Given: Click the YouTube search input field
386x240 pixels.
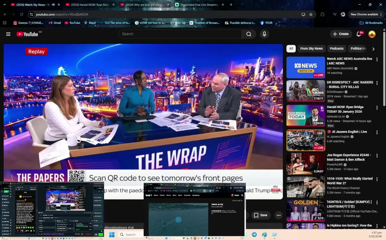Looking at the screenshot, I should click(180, 34).
